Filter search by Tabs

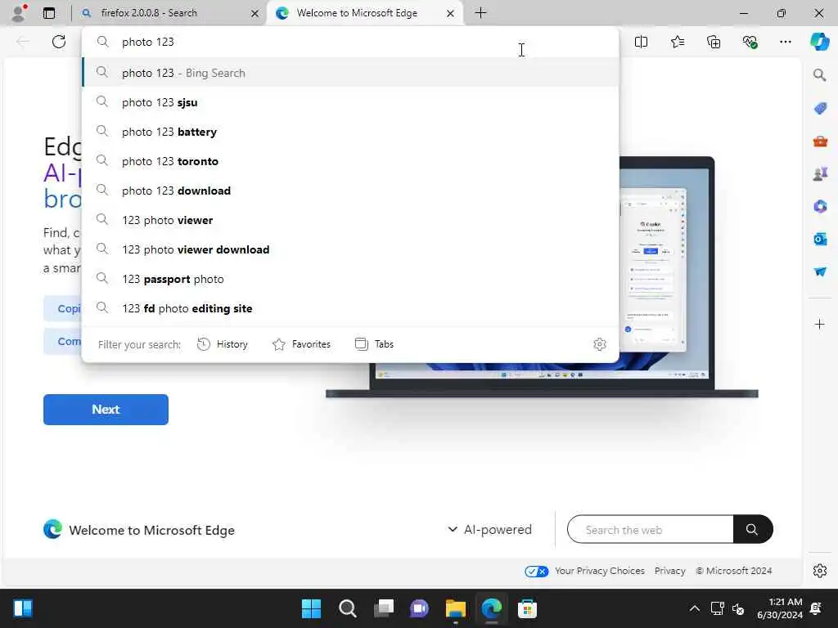tap(374, 344)
